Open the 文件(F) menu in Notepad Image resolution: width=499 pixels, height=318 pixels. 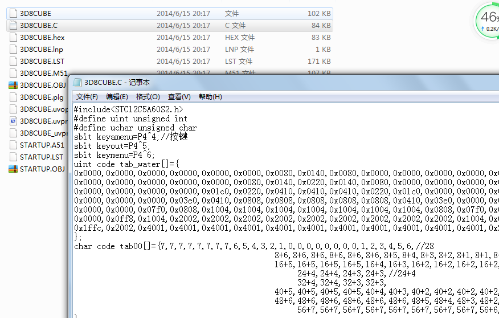click(x=87, y=97)
